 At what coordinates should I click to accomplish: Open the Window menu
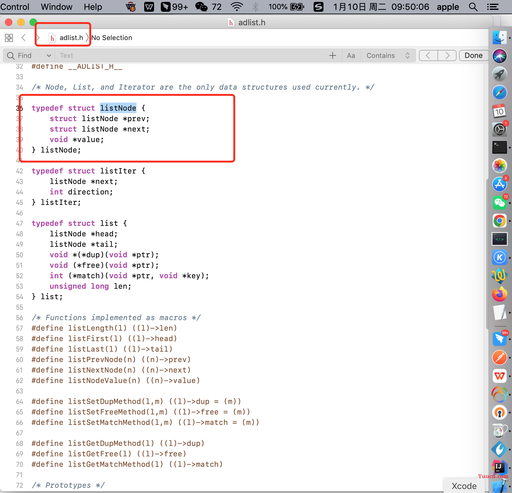[x=57, y=7]
